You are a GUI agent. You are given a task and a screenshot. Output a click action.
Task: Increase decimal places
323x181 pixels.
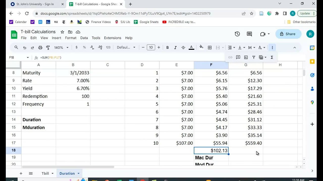click(x=100, y=47)
